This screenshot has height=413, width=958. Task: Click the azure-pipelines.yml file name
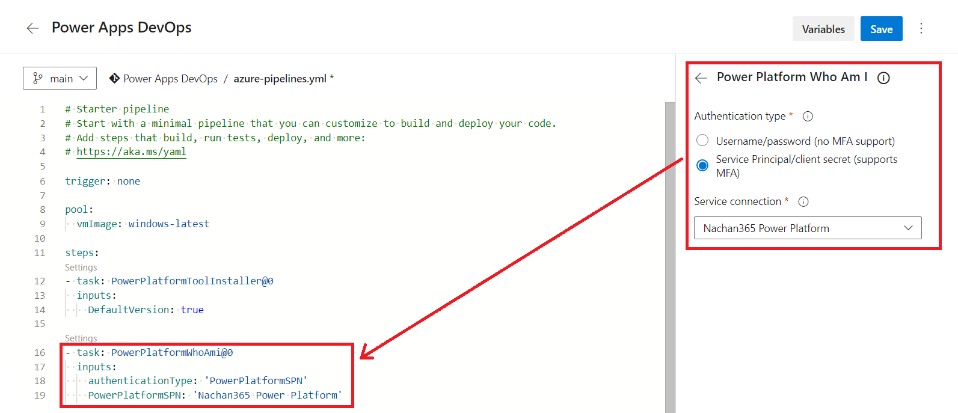pyautogui.click(x=280, y=79)
